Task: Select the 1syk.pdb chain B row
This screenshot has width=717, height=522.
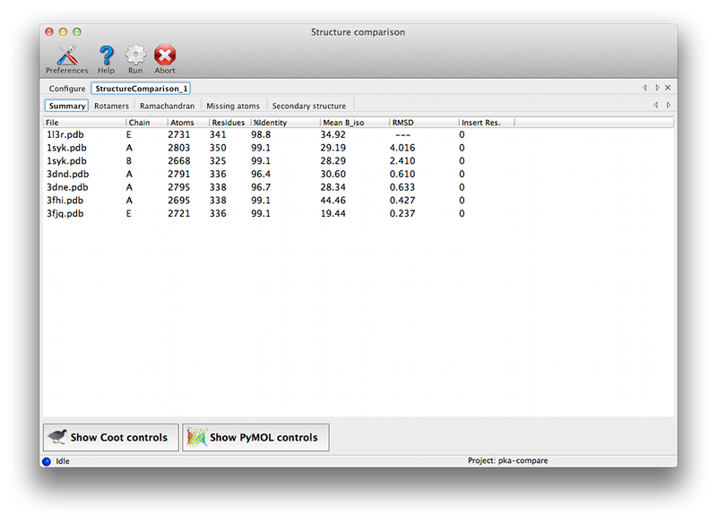Action: pyautogui.click(x=269, y=160)
